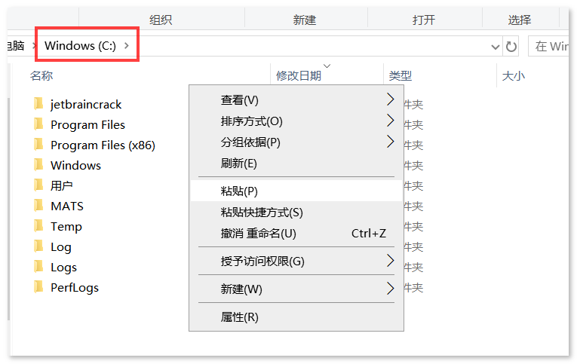This screenshot has height=364, width=577.
Task: Click the jetbraincrack folder icon
Action: click(x=38, y=104)
